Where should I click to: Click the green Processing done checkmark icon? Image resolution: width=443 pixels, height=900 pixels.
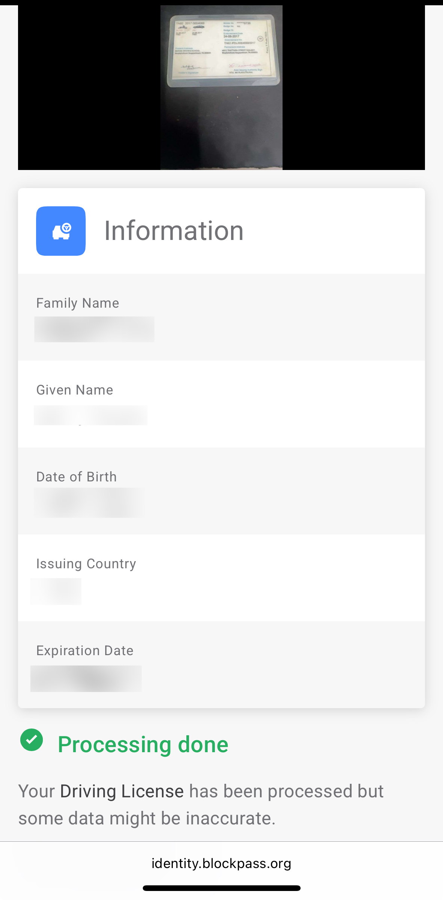point(32,740)
